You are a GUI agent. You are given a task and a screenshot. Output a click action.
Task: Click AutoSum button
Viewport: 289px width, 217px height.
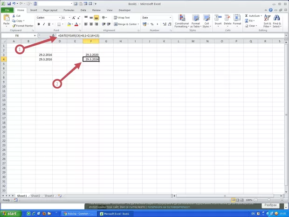pyautogui.click(x=252, y=16)
